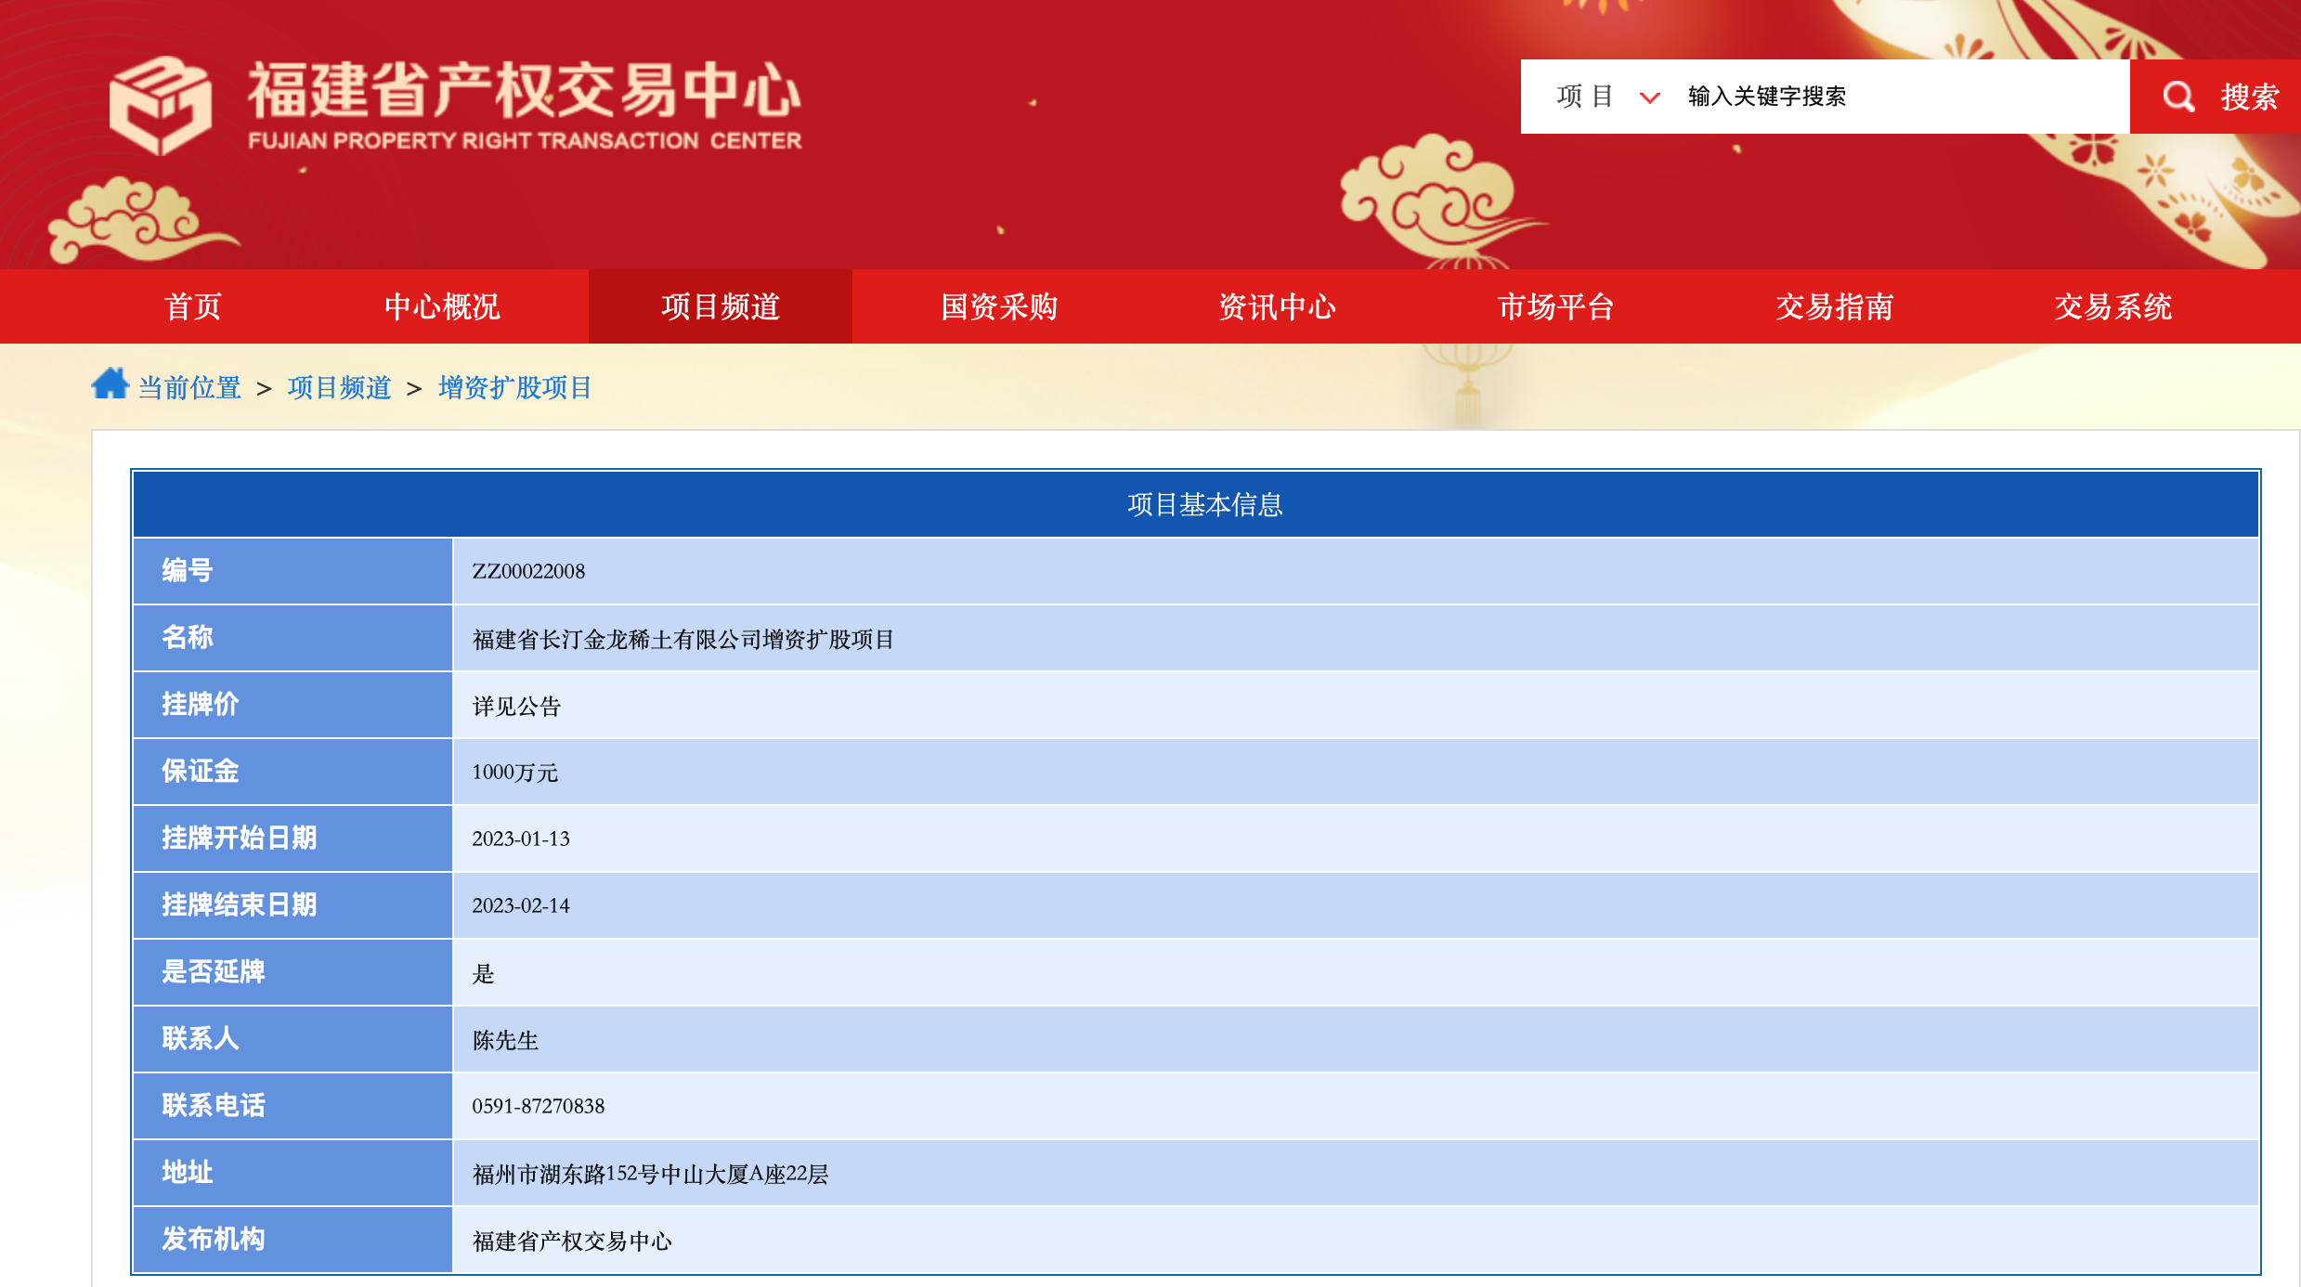The height and width of the screenshot is (1287, 2301).
Task: Click the 项目基本信息 table header
Action: point(1204,504)
